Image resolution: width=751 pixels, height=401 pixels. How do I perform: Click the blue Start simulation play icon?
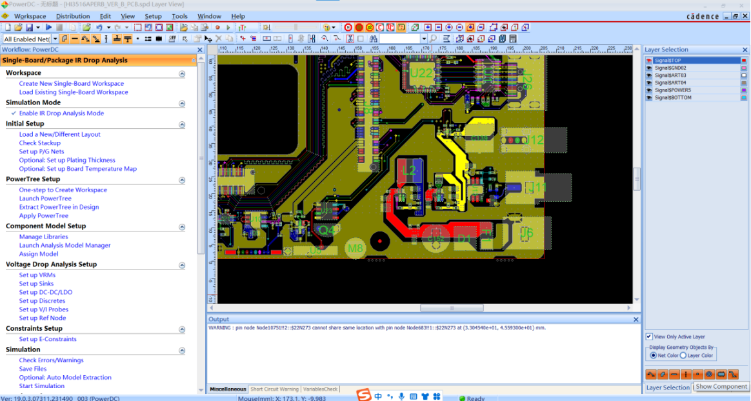(49, 27)
